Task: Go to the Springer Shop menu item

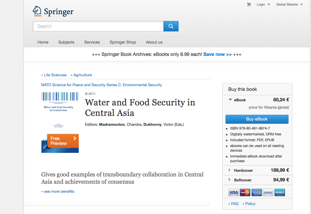Action: click(x=123, y=42)
